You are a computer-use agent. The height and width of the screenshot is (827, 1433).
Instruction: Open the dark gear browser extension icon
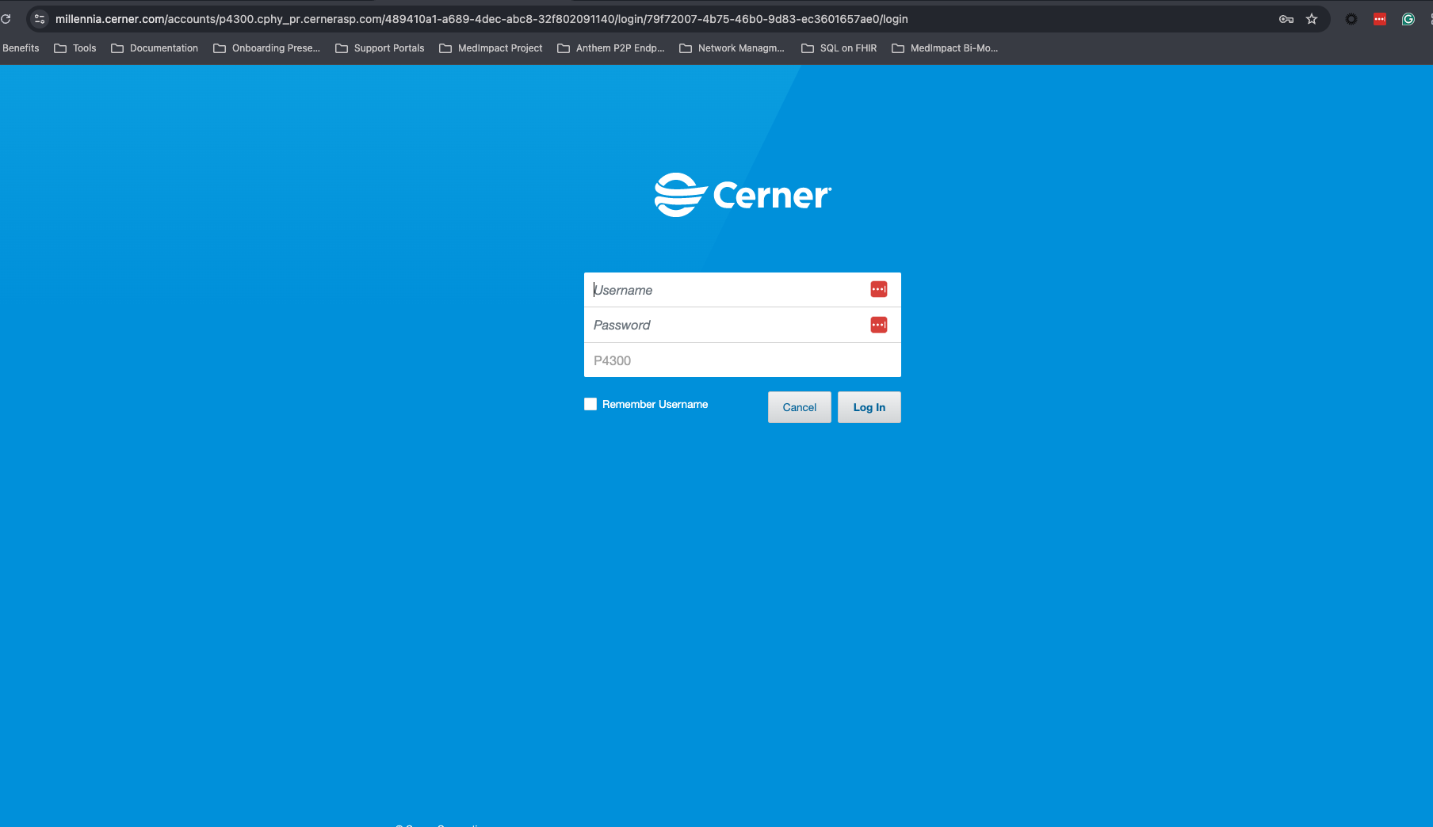coord(1351,19)
